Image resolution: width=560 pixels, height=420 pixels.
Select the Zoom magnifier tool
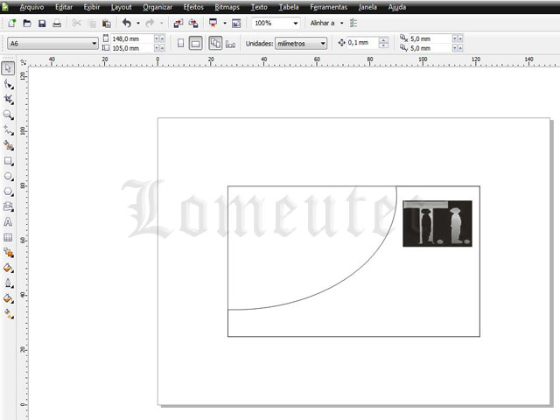pyautogui.click(x=8, y=115)
